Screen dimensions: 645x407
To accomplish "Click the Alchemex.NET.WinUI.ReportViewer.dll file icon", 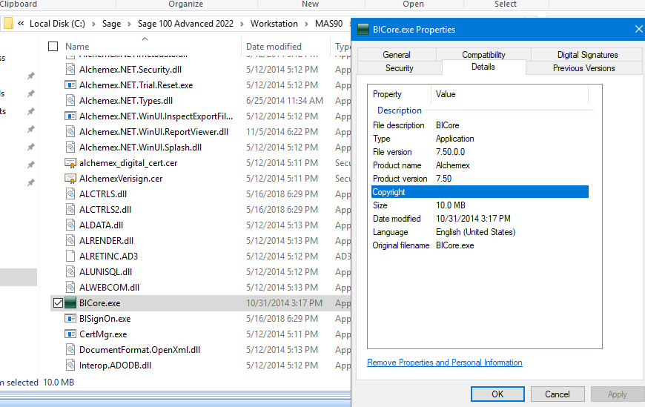I will [70, 132].
